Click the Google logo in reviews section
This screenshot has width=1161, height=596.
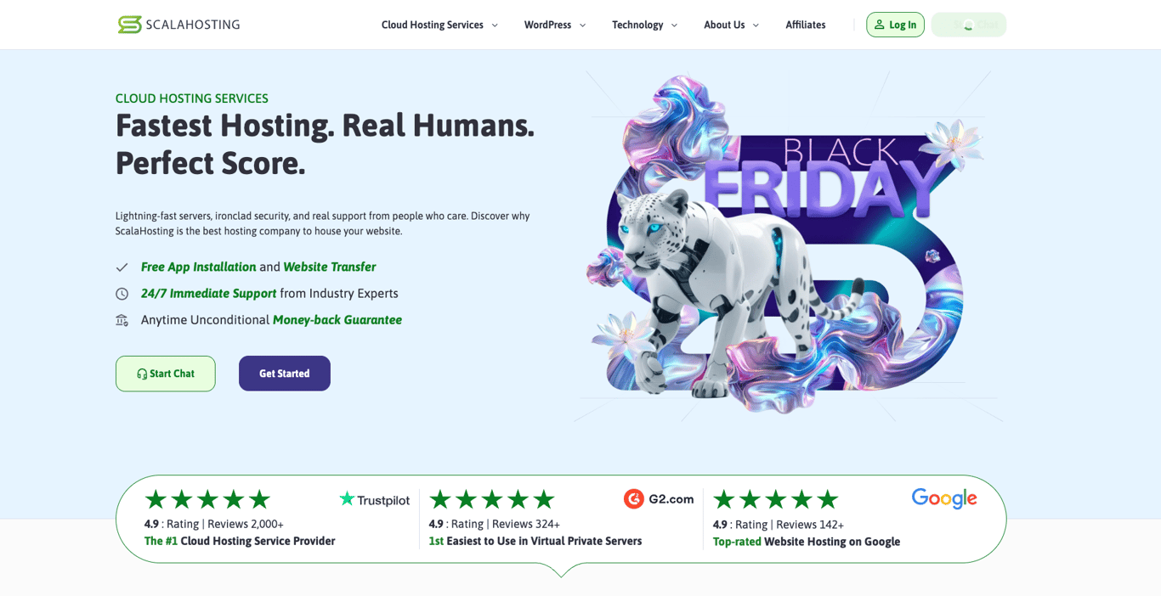tap(943, 498)
